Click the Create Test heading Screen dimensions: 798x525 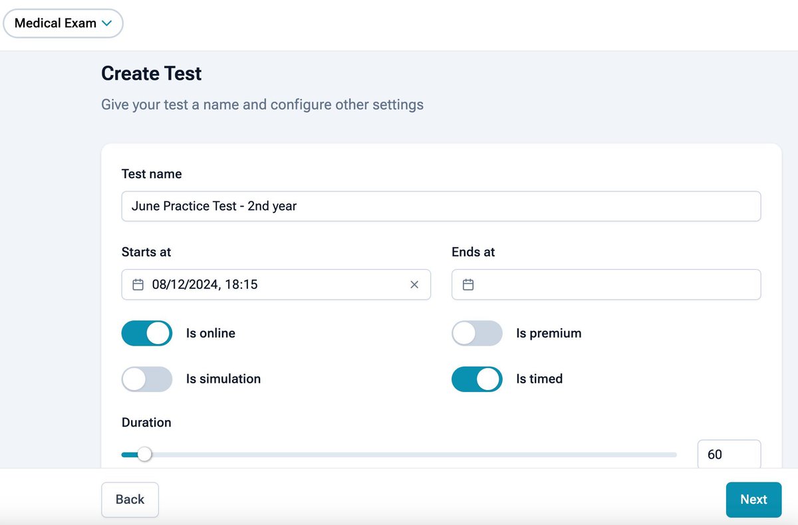click(x=151, y=73)
